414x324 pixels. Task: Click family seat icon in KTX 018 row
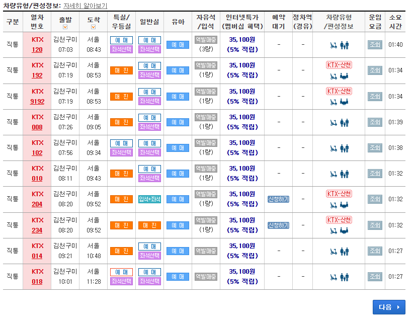pyautogui.click(x=344, y=277)
